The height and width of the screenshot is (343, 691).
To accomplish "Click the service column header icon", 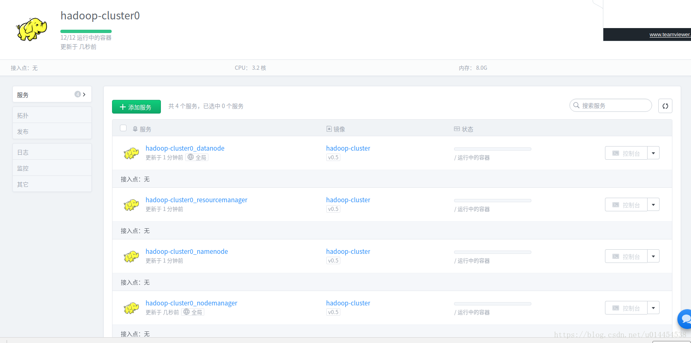I will (x=135, y=129).
